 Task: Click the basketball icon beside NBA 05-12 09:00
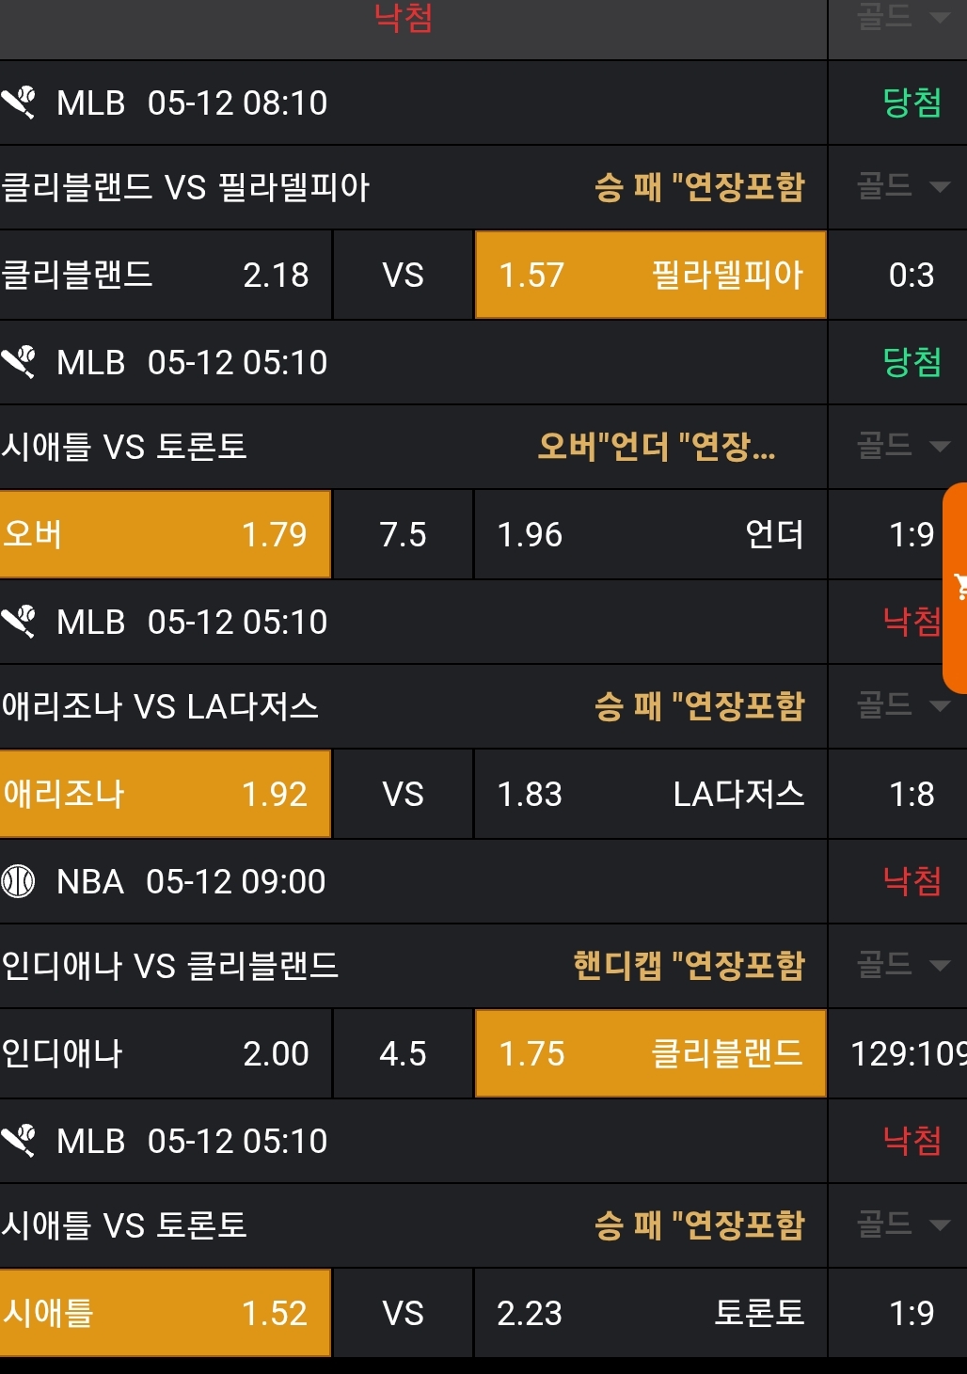[x=18, y=881]
